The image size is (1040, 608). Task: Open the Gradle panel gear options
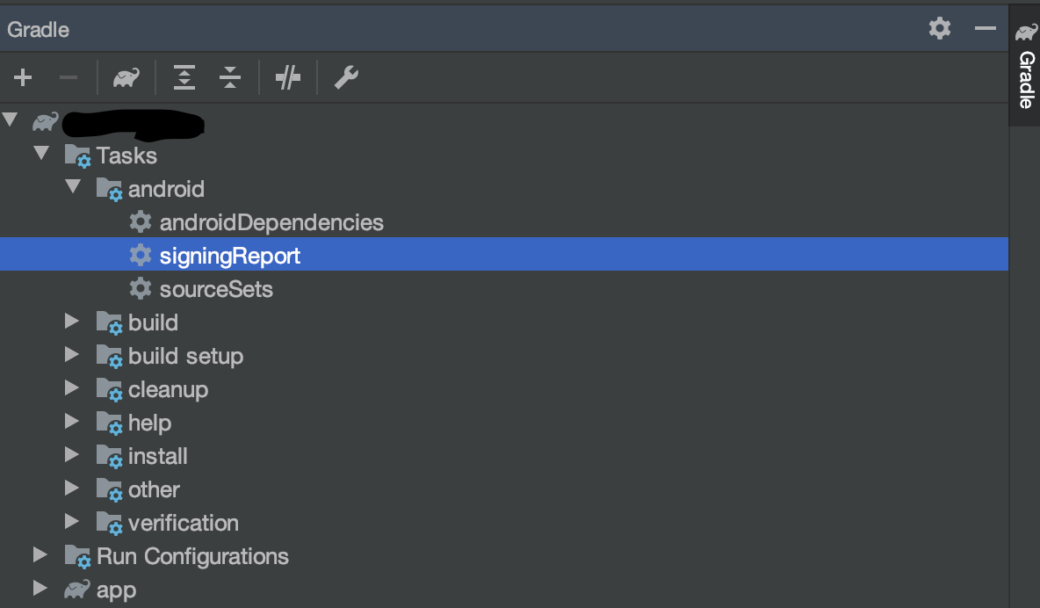click(940, 29)
